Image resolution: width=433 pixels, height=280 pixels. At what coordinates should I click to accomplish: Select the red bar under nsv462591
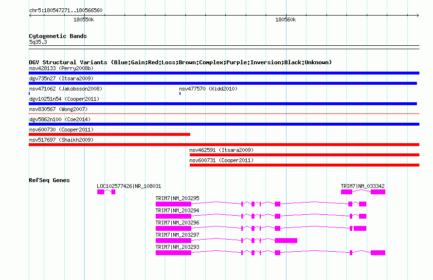pos(305,155)
